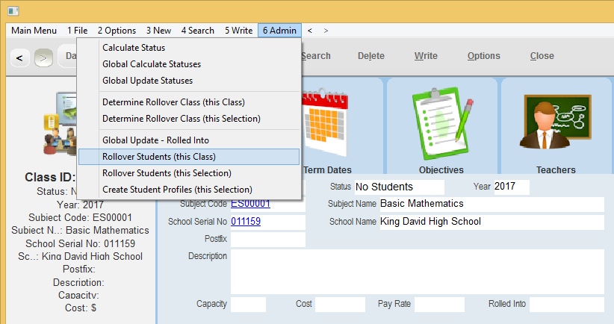Screen dimensions: 614x324
Task: Click the Teachers chalkboard icon
Action: tap(556, 123)
